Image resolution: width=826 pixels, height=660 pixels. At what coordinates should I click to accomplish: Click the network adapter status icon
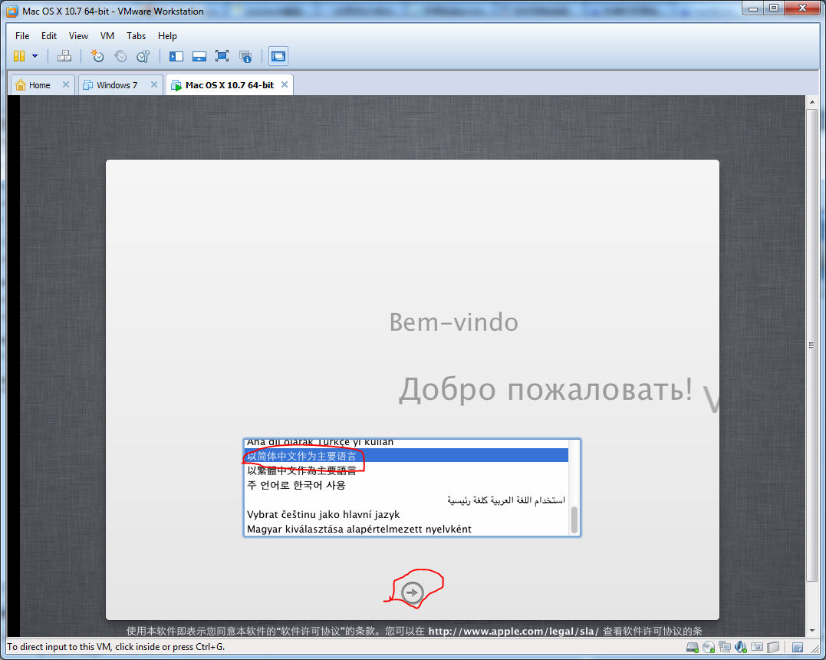[x=725, y=647]
